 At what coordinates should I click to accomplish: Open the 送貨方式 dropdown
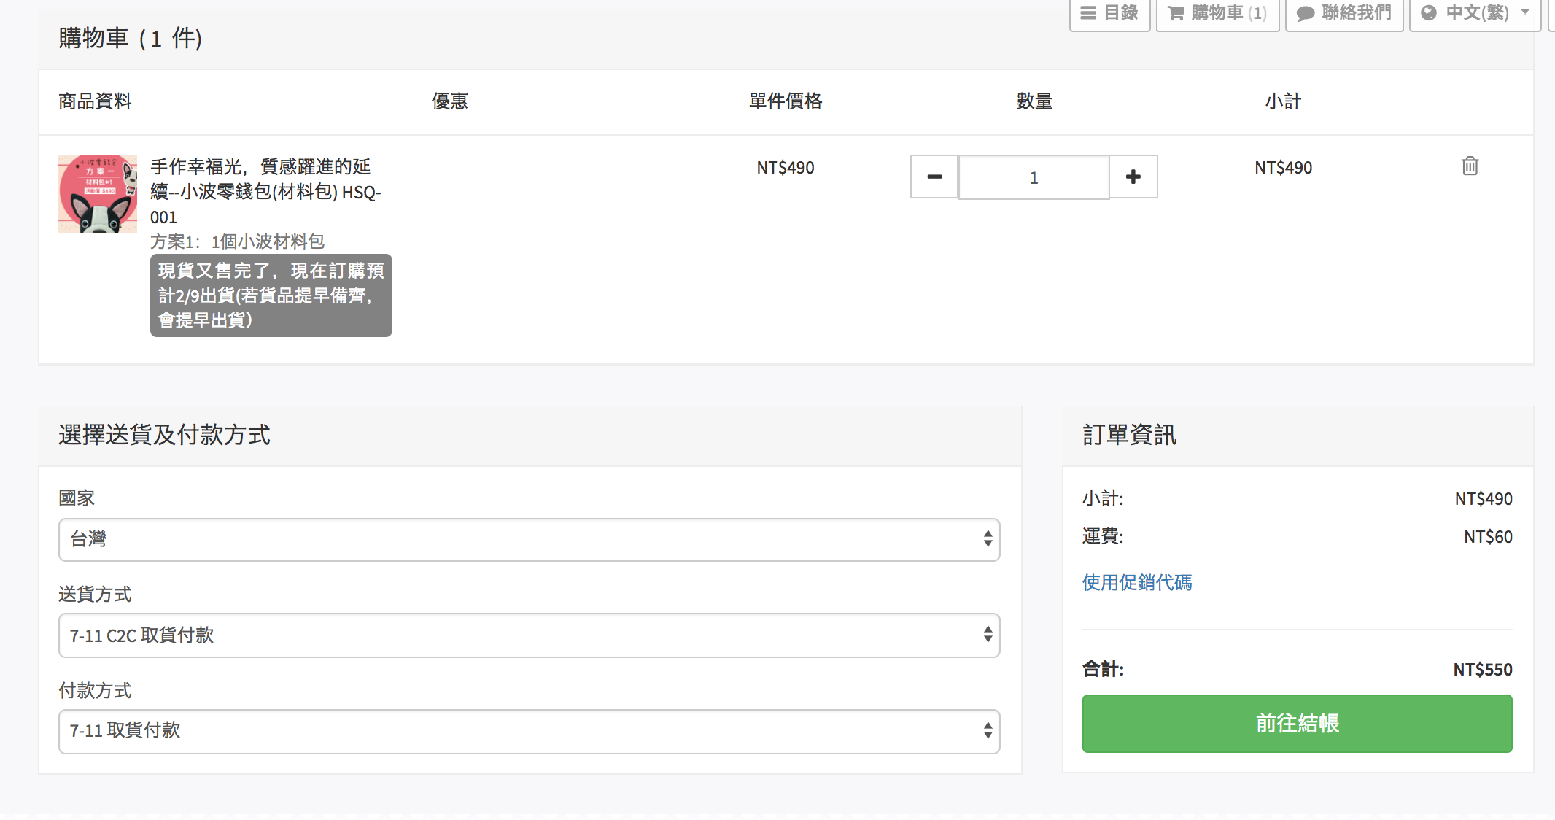[529, 635]
